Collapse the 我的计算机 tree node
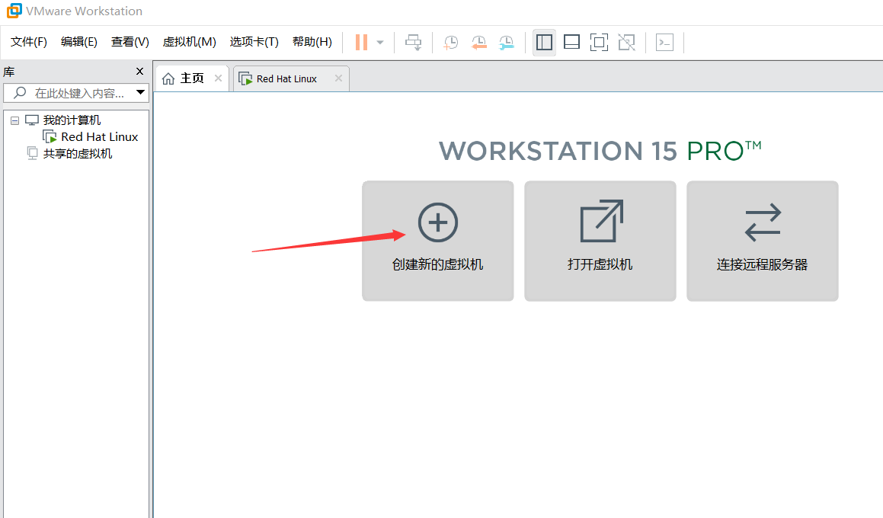This screenshot has width=883, height=518. click(x=14, y=120)
